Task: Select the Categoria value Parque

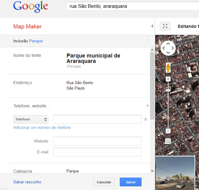Action: (x=73, y=171)
